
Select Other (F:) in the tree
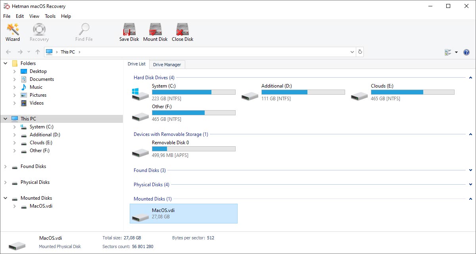40,151
